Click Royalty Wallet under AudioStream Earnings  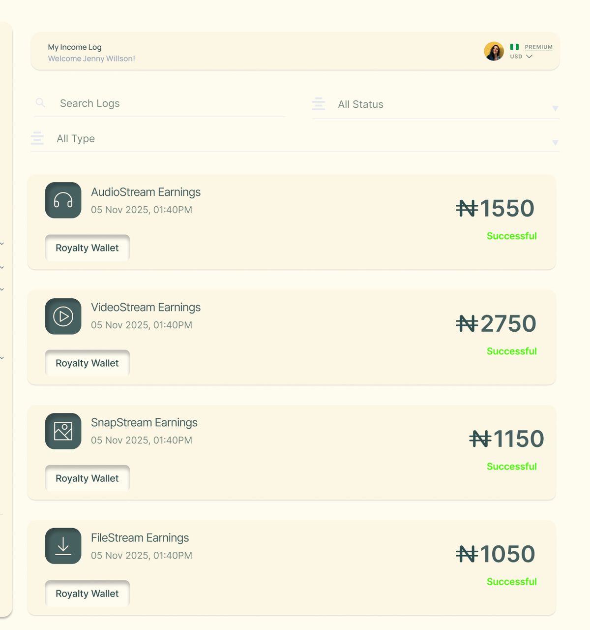(x=87, y=248)
